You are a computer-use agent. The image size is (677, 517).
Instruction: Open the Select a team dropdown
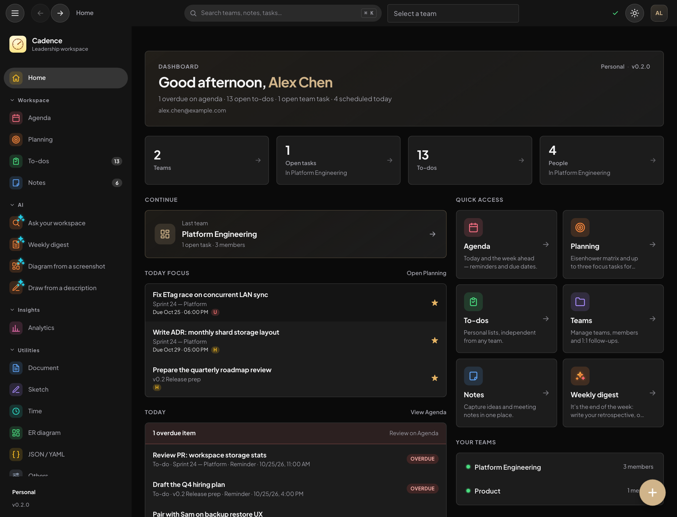[453, 13]
